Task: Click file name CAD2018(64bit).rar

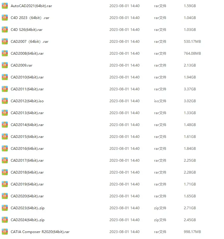Action: (27, 172)
